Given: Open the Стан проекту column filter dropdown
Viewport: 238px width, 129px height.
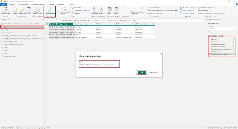Looking at the screenshot, I should click(x=154, y=24).
